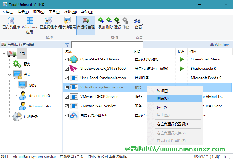Image resolution: width=233 pixels, height=160 pixels.
Task: Click the User_Feed_Synchronization row icon
Action: click(x=74, y=78)
